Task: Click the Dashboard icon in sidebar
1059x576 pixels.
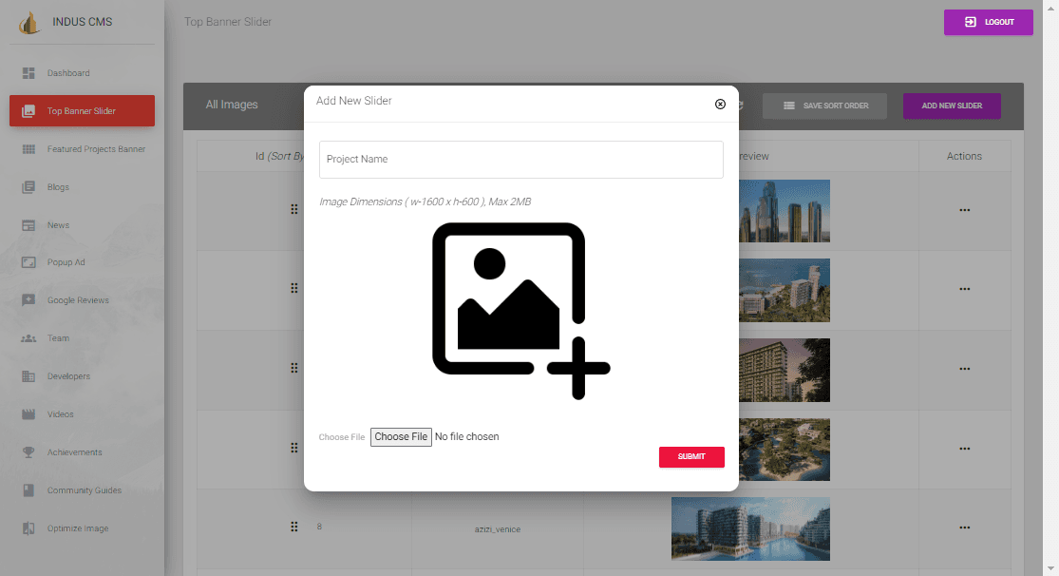Action: tap(28, 73)
